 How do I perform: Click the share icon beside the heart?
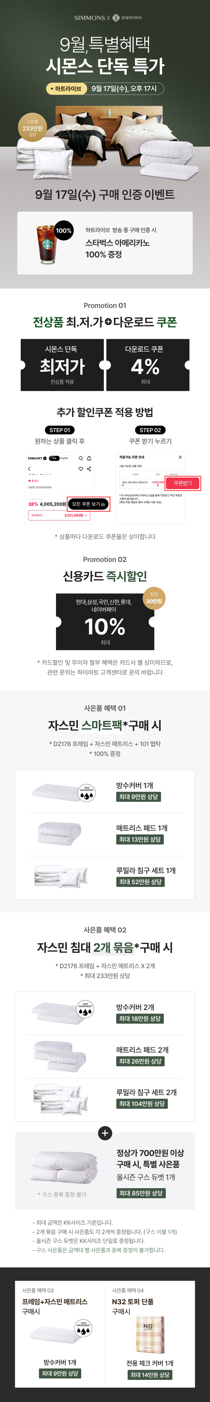click(89, 469)
